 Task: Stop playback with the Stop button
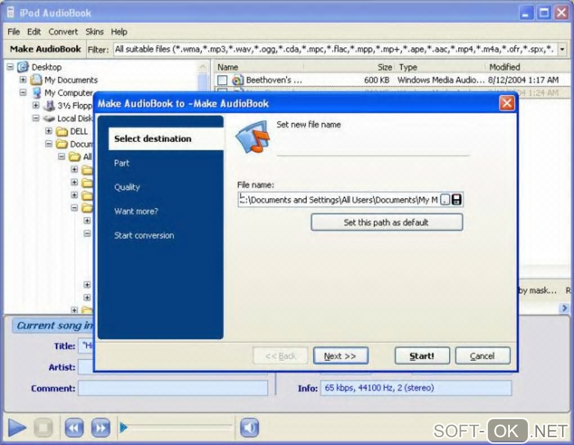pyautogui.click(x=43, y=428)
